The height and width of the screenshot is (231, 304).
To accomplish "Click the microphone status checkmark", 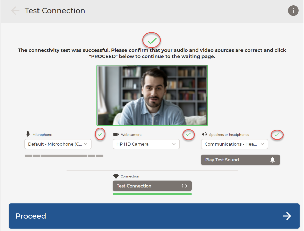I will (100, 134).
